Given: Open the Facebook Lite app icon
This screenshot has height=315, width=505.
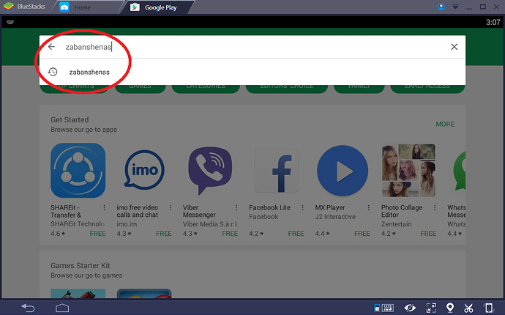Looking at the screenshot, I should pyautogui.click(x=277, y=170).
